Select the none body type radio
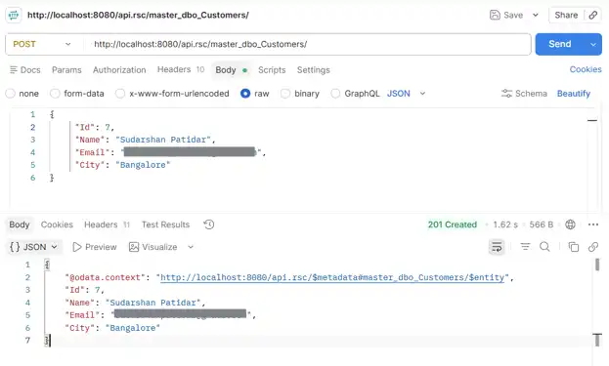 pos(11,94)
